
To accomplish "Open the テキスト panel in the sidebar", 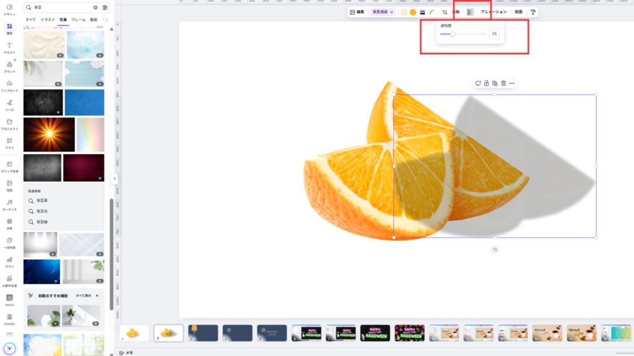I will [x=9, y=48].
